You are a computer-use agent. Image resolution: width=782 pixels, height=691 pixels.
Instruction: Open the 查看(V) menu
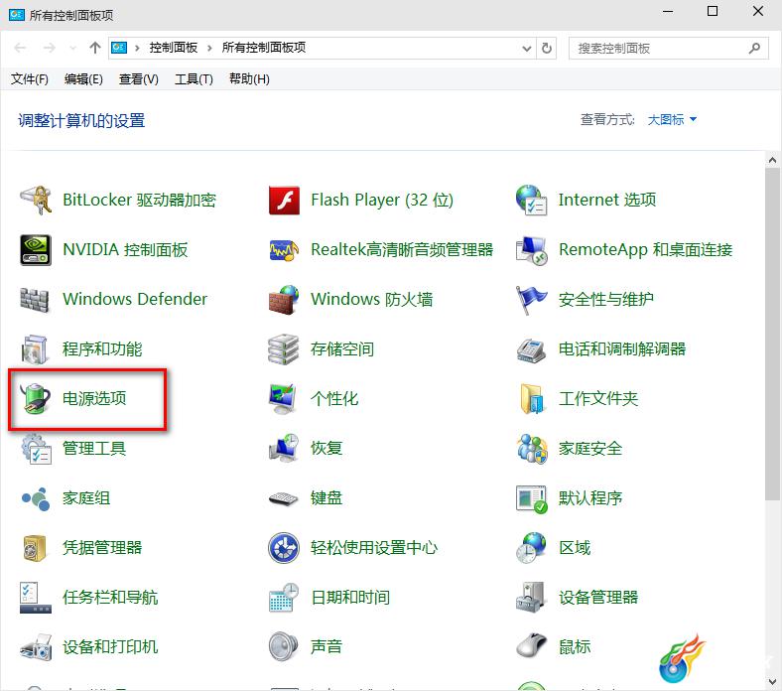tap(139, 79)
